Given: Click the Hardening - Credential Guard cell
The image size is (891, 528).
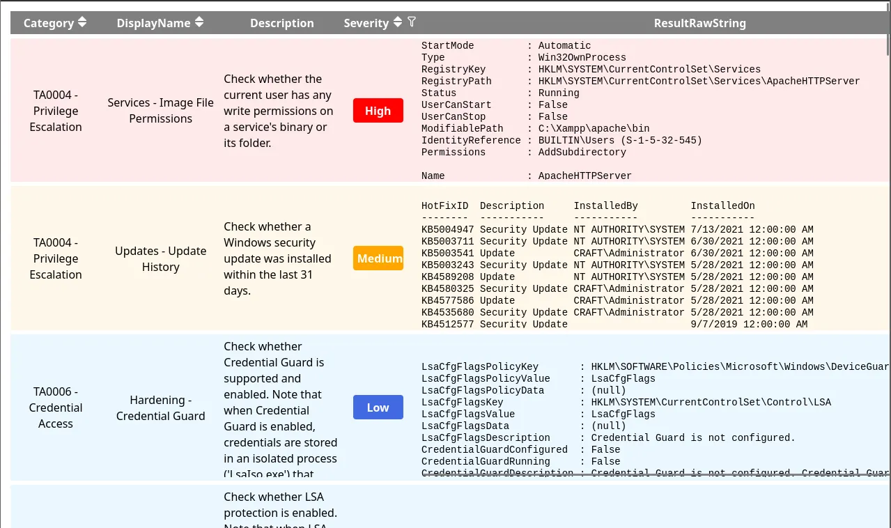Looking at the screenshot, I should (160, 408).
